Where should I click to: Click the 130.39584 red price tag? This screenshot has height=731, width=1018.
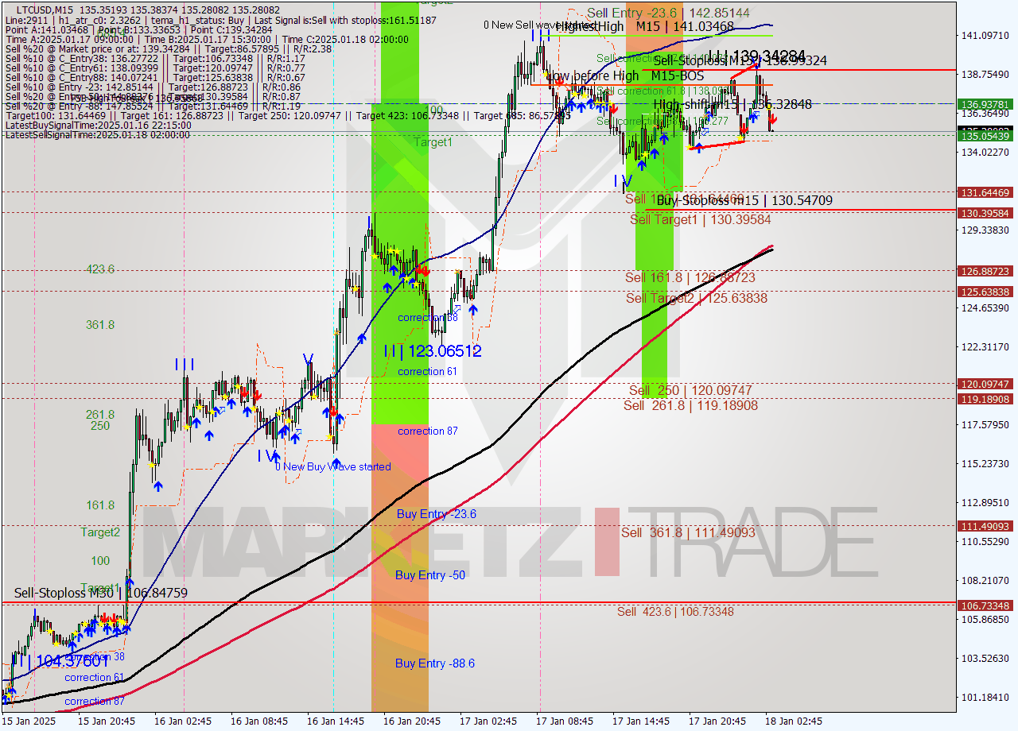click(x=986, y=213)
